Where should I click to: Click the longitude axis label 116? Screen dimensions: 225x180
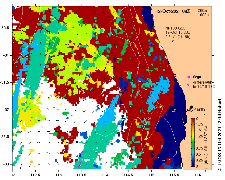coord(198,175)
